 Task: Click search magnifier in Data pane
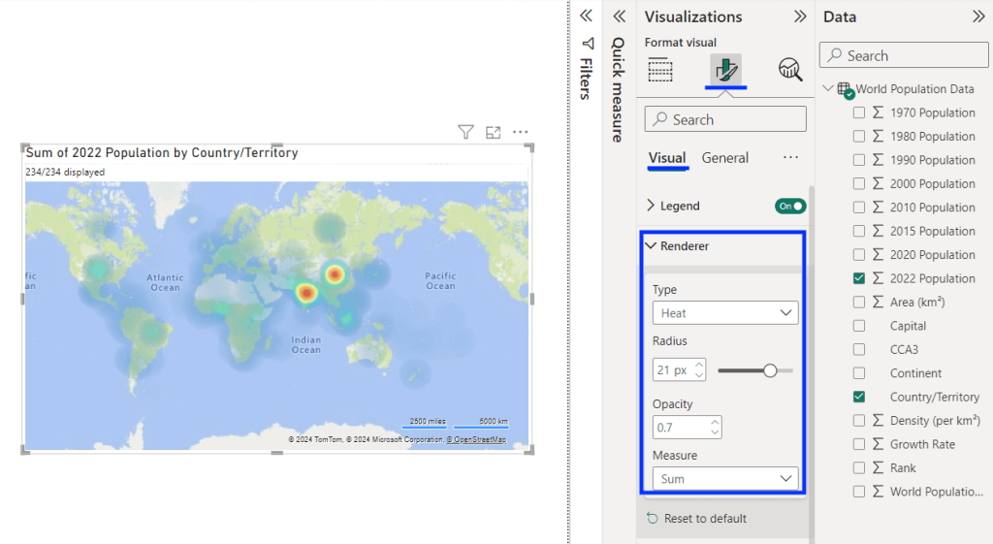pyautogui.click(x=835, y=55)
